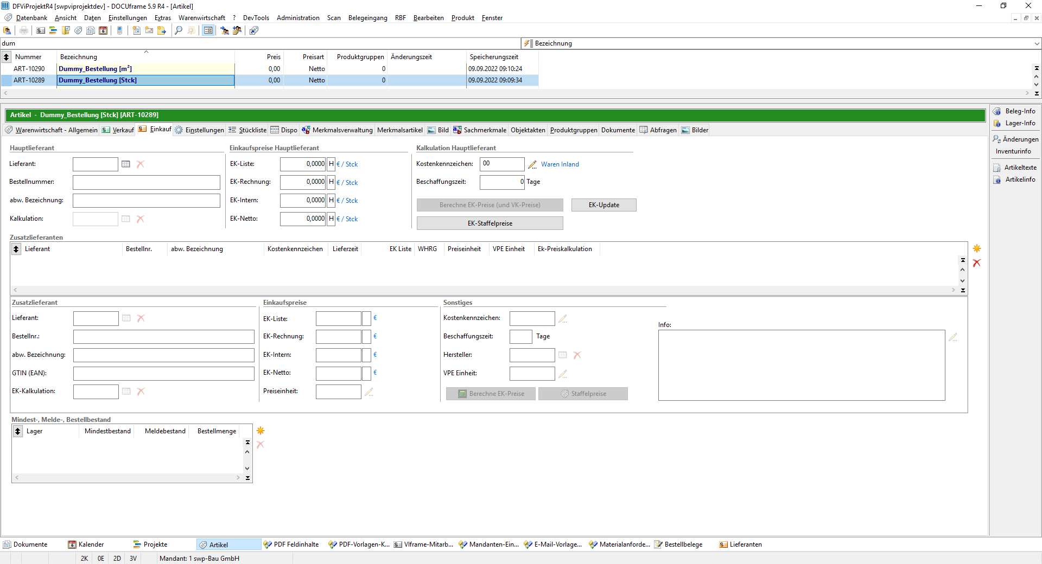The image size is (1042, 564).
Task: Click the EK-Update button
Action: 604,205
